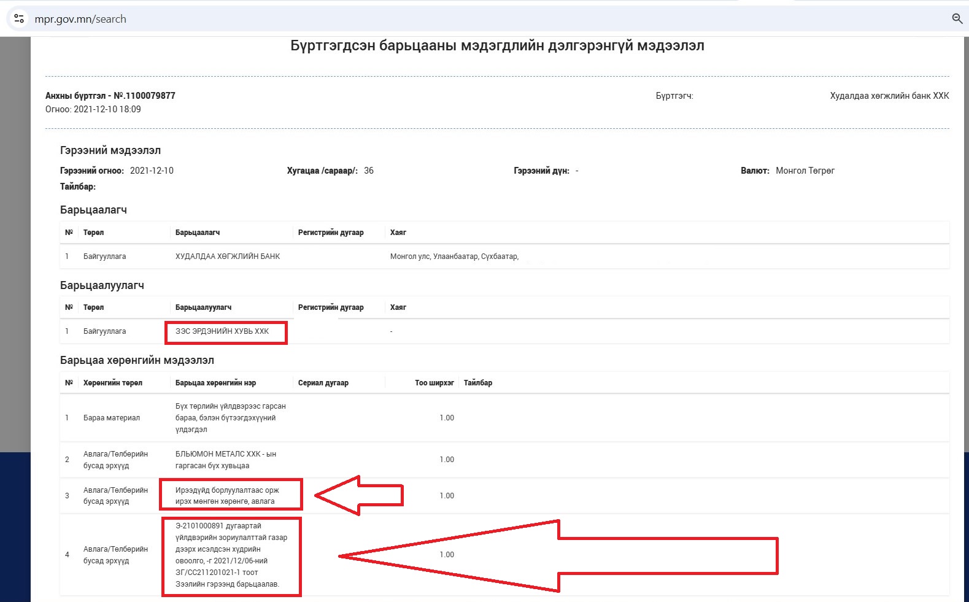The height and width of the screenshot is (602, 969).
Task: Click the Монгол Төгрөг currency value
Action: pyautogui.click(x=805, y=171)
